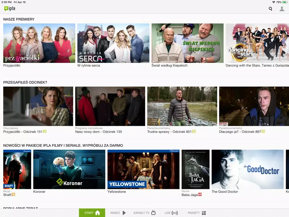Play Przyjaciółki Odcinek 151 thumbnail
The height and width of the screenshot is (217, 289).
pos(38,106)
